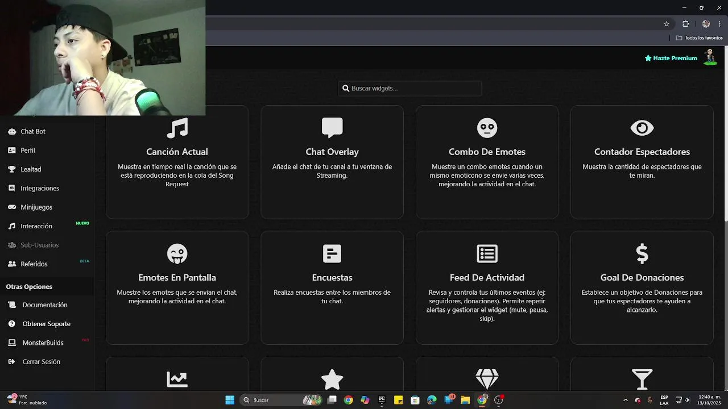Click the Contador Espectadores title
This screenshot has height=409, width=728.
tap(642, 152)
